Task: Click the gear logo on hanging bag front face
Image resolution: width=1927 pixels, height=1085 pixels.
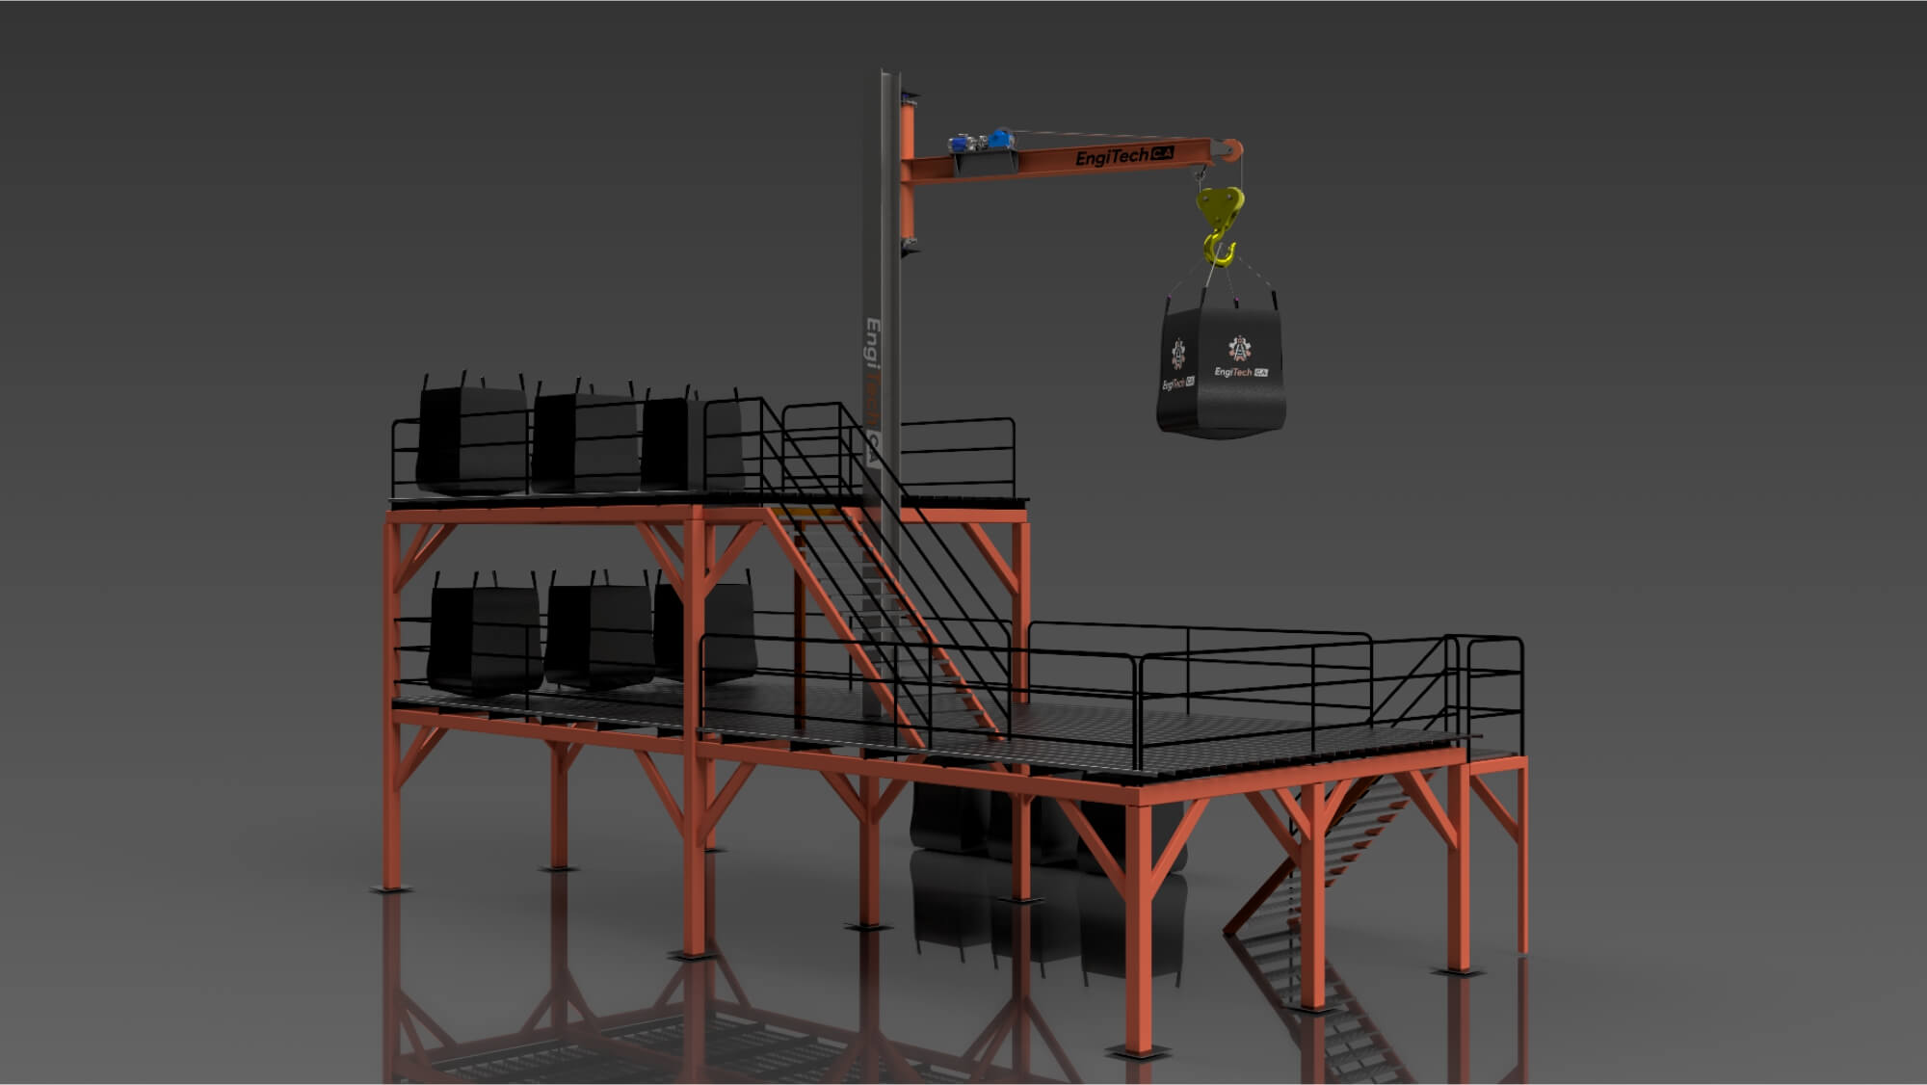Action: [x=1238, y=348]
